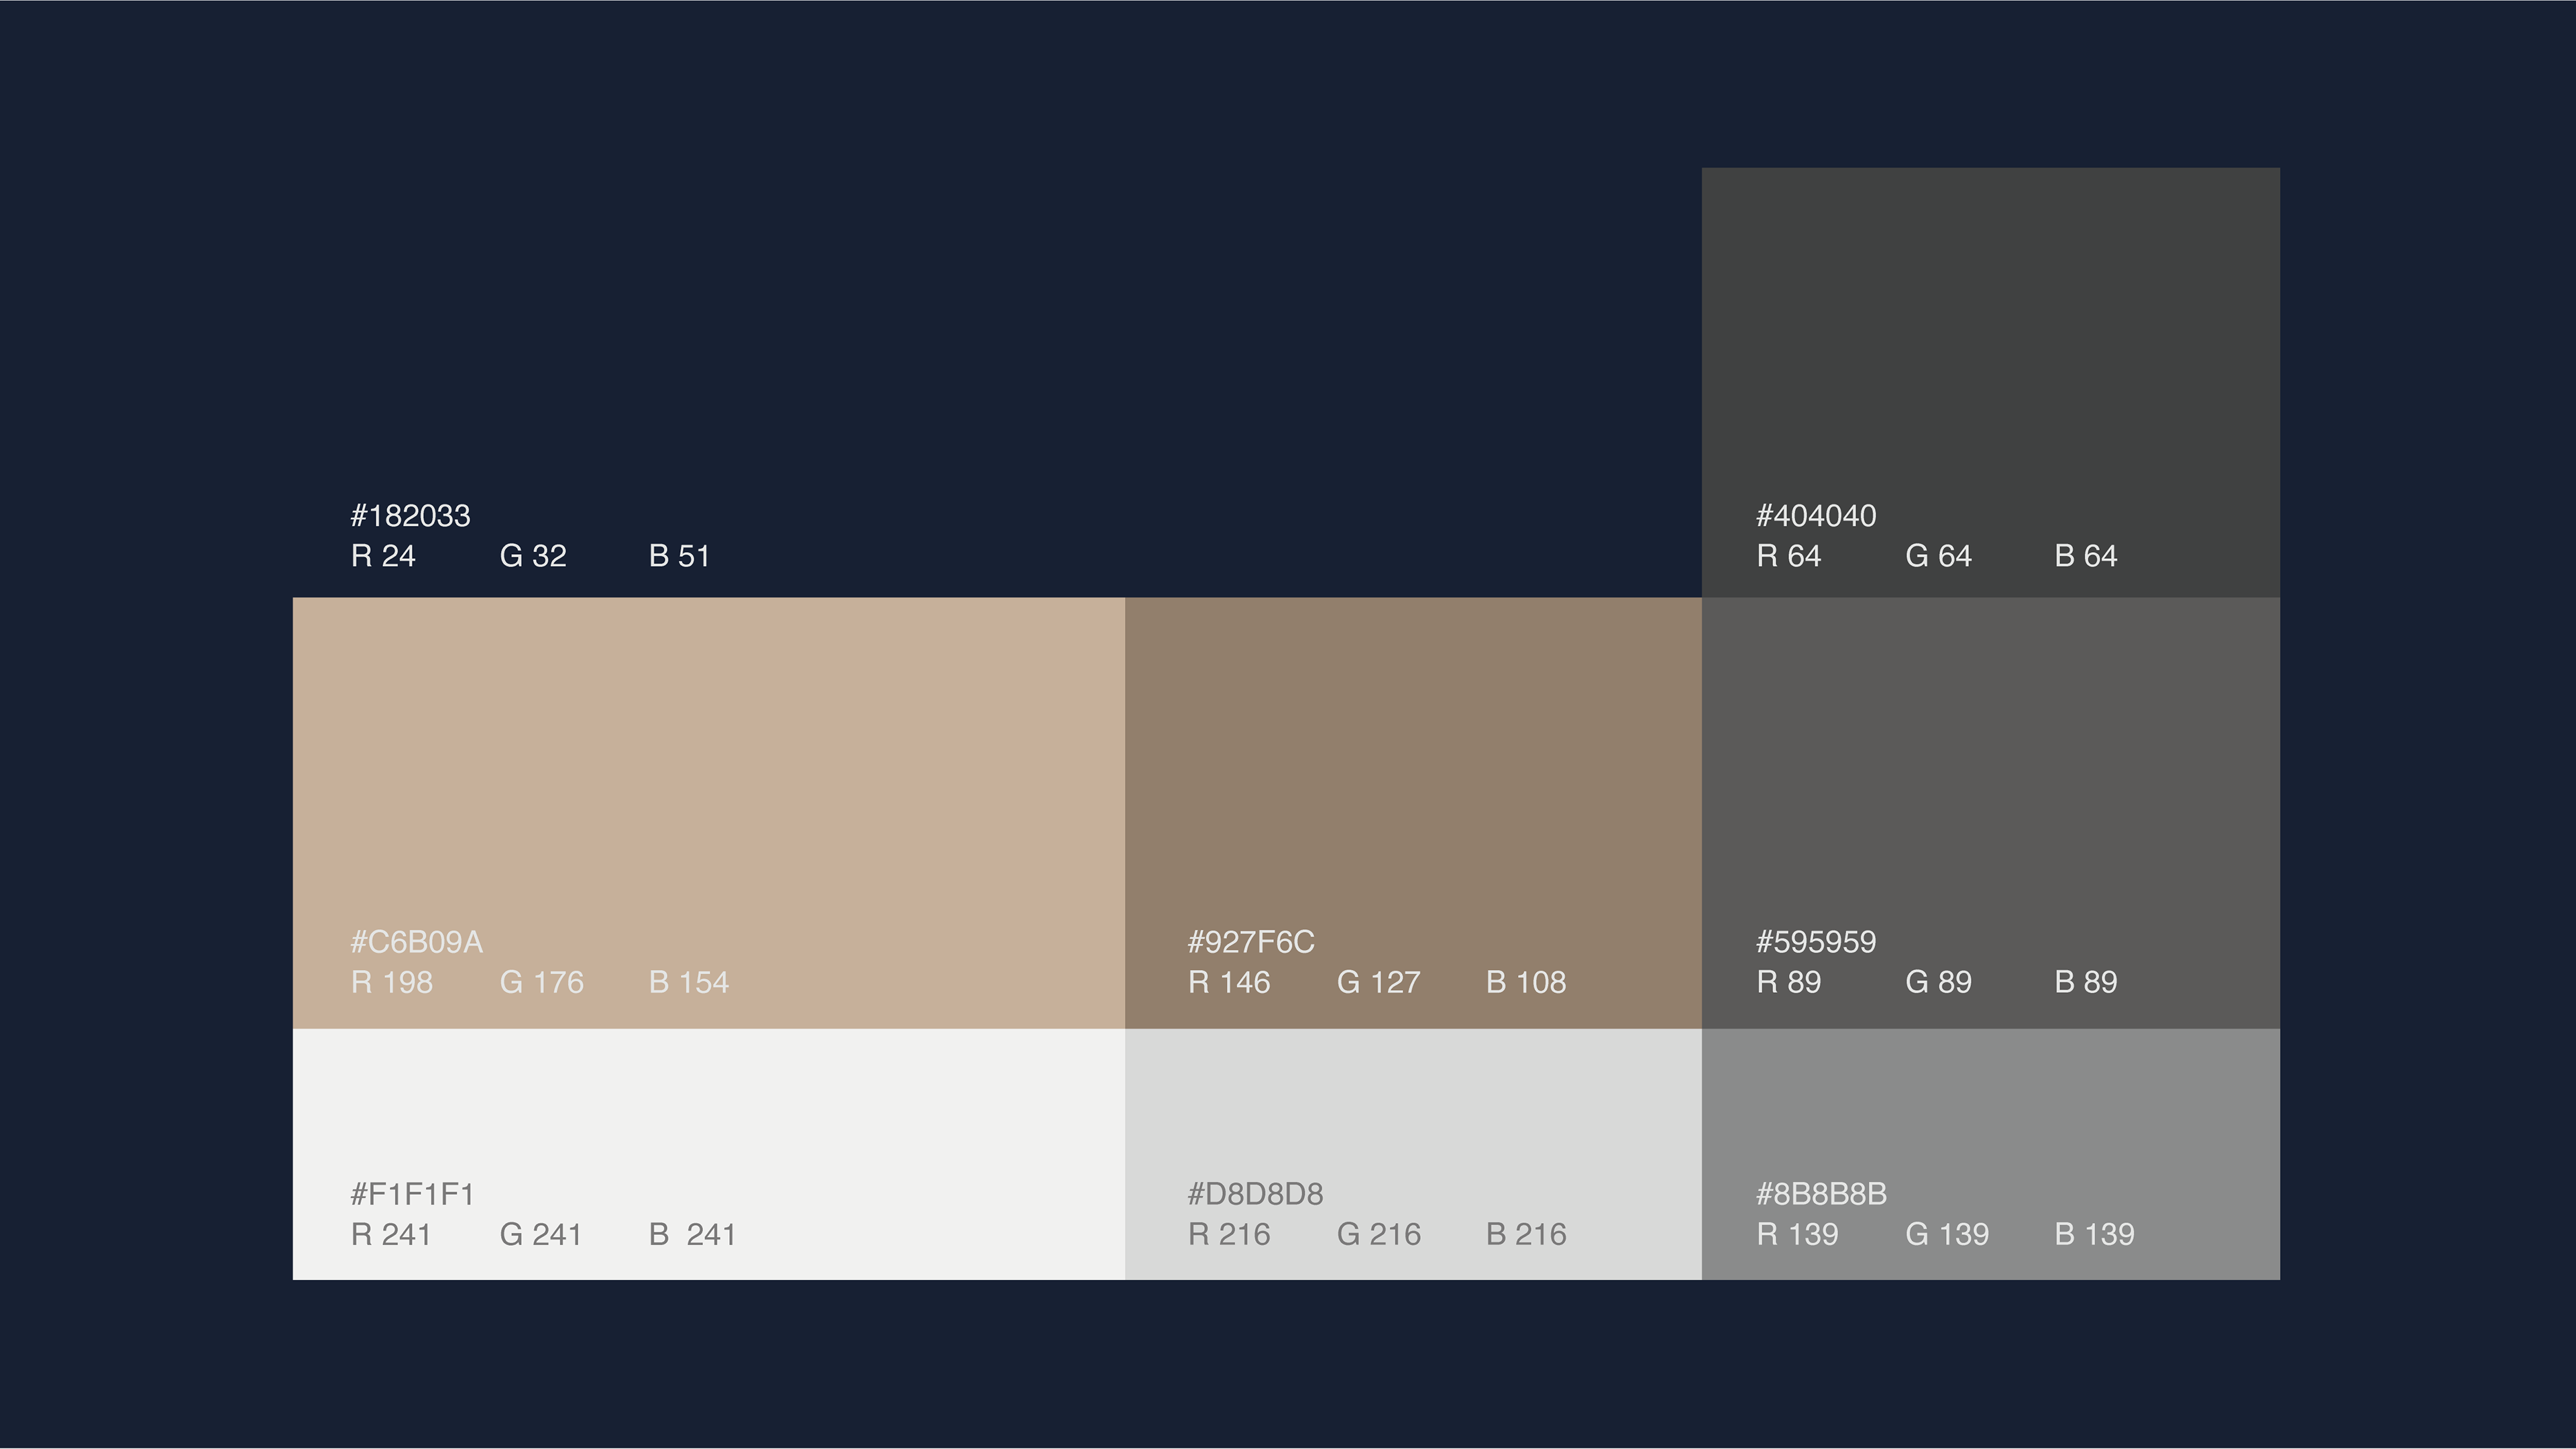The height and width of the screenshot is (1449, 2576).
Task: Click the B 154 value
Action: (x=689, y=982)
